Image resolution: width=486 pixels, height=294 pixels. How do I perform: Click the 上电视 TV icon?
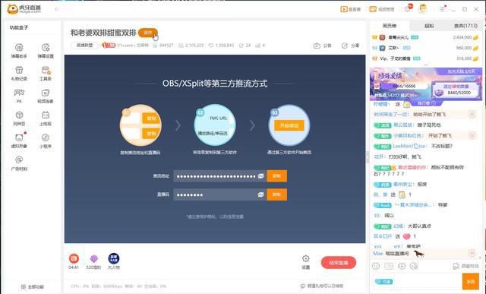tap(46, 119)
